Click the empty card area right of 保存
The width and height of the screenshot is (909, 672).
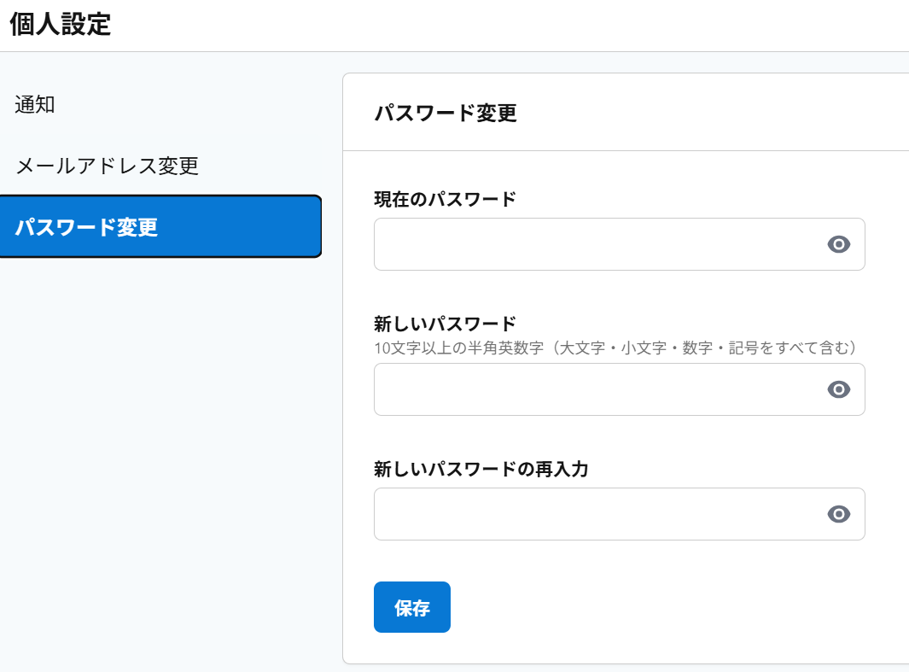tap(666, 607)
